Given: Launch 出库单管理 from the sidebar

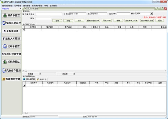Looking at the screenshot, I should coord(11,46).
